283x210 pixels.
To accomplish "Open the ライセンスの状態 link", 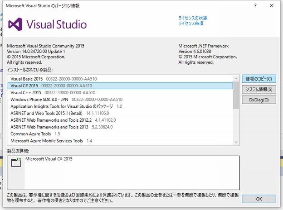I will click(193, 18).
